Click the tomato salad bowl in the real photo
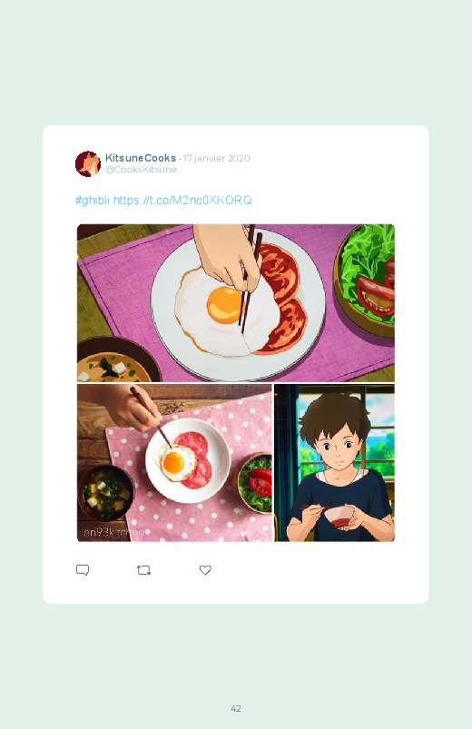Screen dimensions: 472x729 255,483
